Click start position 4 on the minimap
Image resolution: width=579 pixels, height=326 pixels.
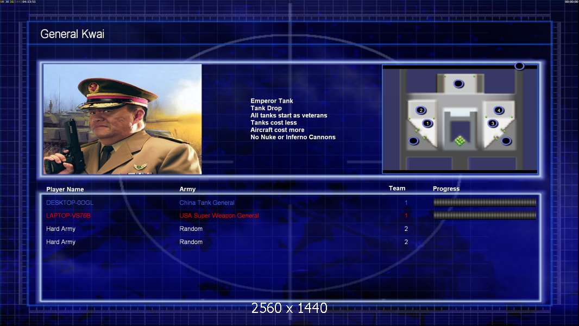point(499,110)
